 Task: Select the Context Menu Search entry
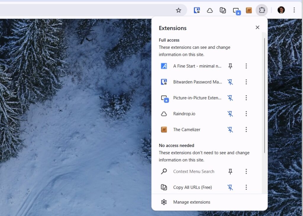[194, 171]
